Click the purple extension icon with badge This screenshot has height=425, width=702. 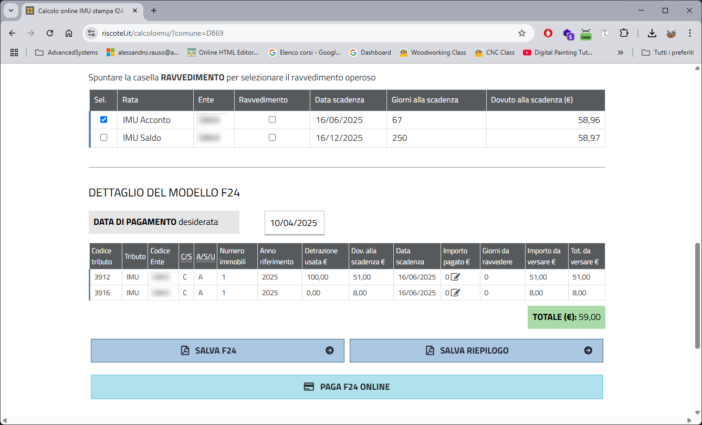(x=568, y=34)
